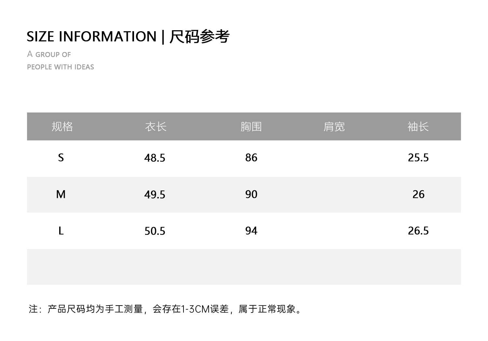Image resolution: width=488 pixels, height=341 pixels.
Task: Select the 衣长 column header
Action: pos(156,126)
